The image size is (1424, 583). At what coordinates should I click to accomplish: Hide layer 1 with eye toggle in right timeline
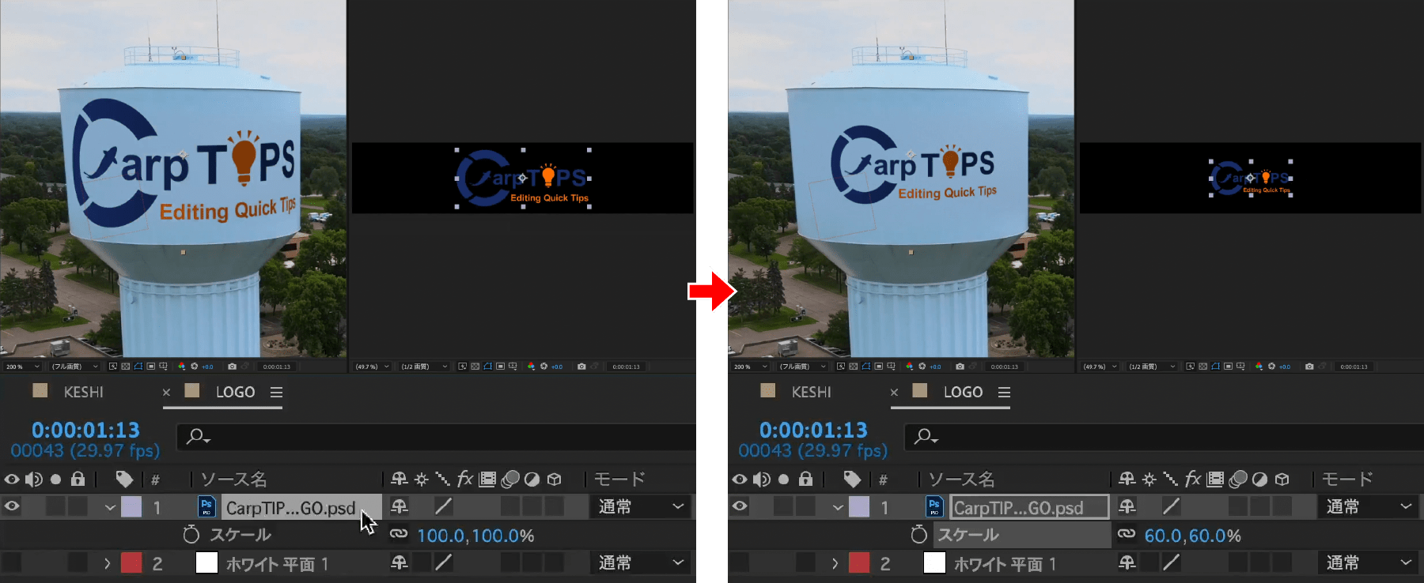[740, 506]
